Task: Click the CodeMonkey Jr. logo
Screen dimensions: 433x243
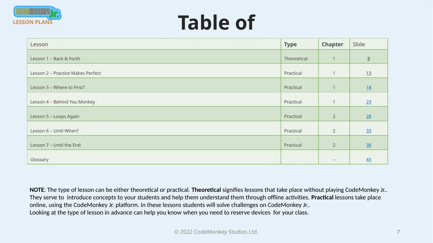Action: pyautogui.click(x=37, y=12)
